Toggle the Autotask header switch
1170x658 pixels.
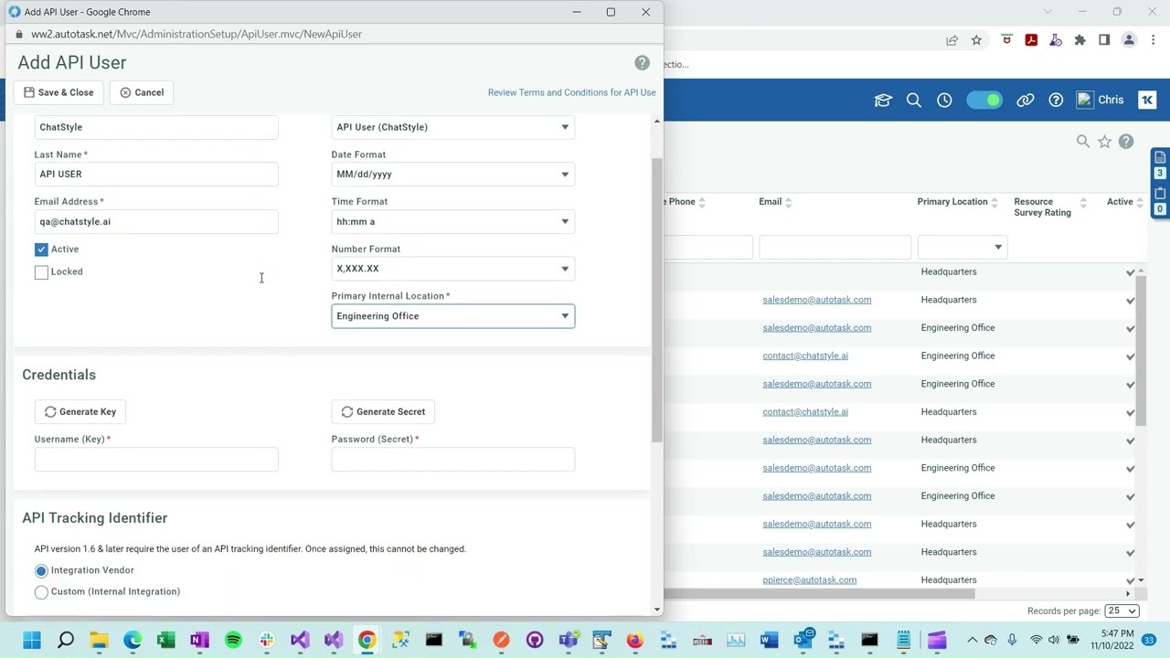pyautogui.click(x=984, y=101)
